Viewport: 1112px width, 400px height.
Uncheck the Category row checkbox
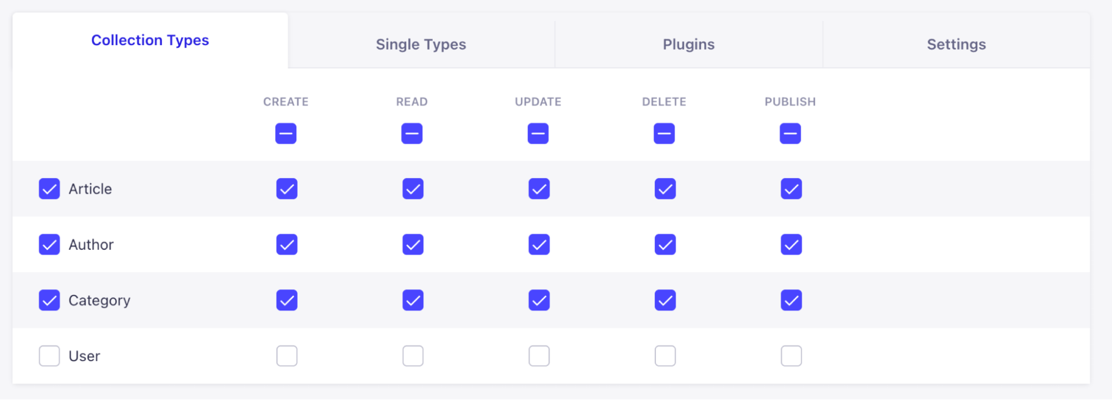(x=50, y=300)
